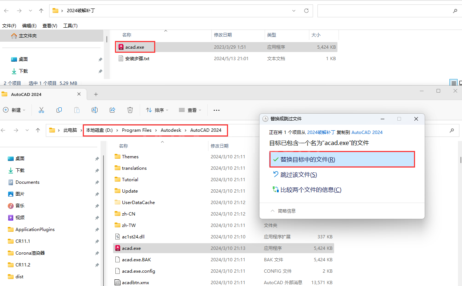Click Back arrow in the 2024破解补丁 window

pyautogui.click(x=6, y=11)
